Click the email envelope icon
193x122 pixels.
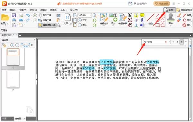pos(21,15)
